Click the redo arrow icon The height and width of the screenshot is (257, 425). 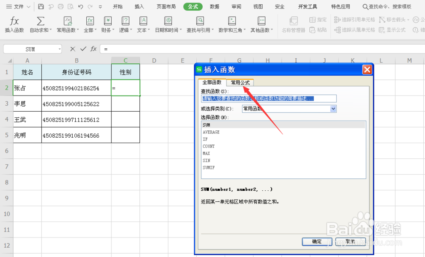90,6
